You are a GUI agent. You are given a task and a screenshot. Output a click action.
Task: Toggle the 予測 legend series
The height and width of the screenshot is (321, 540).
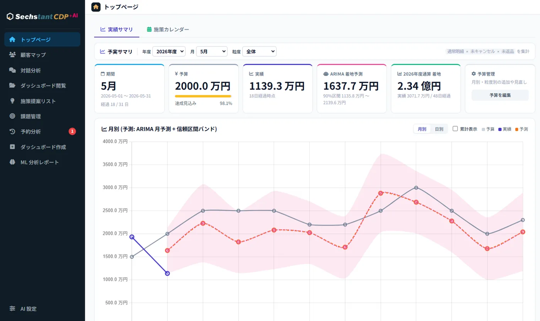click(521, 129)
